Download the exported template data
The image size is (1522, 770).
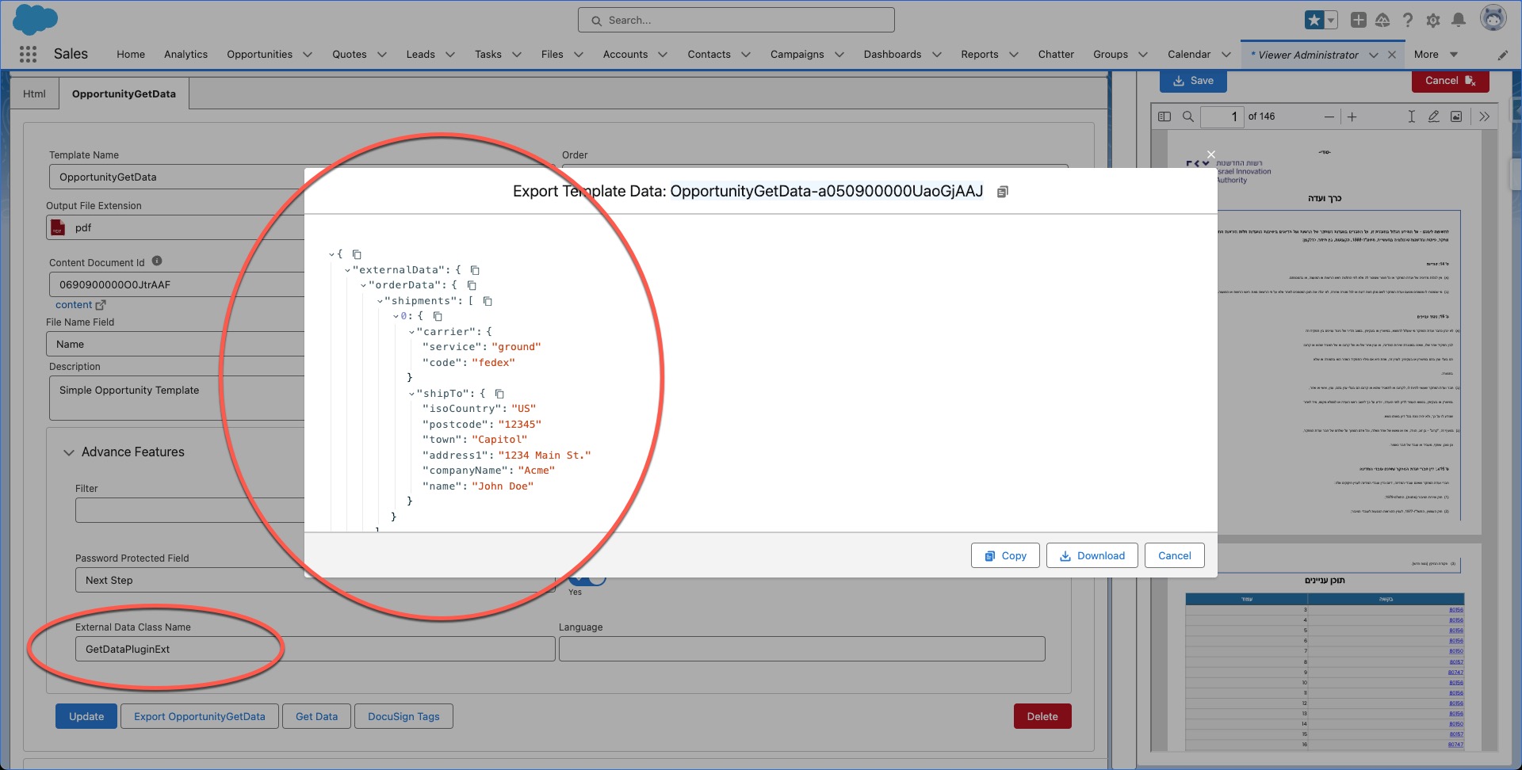click(x=1092, y=555)
